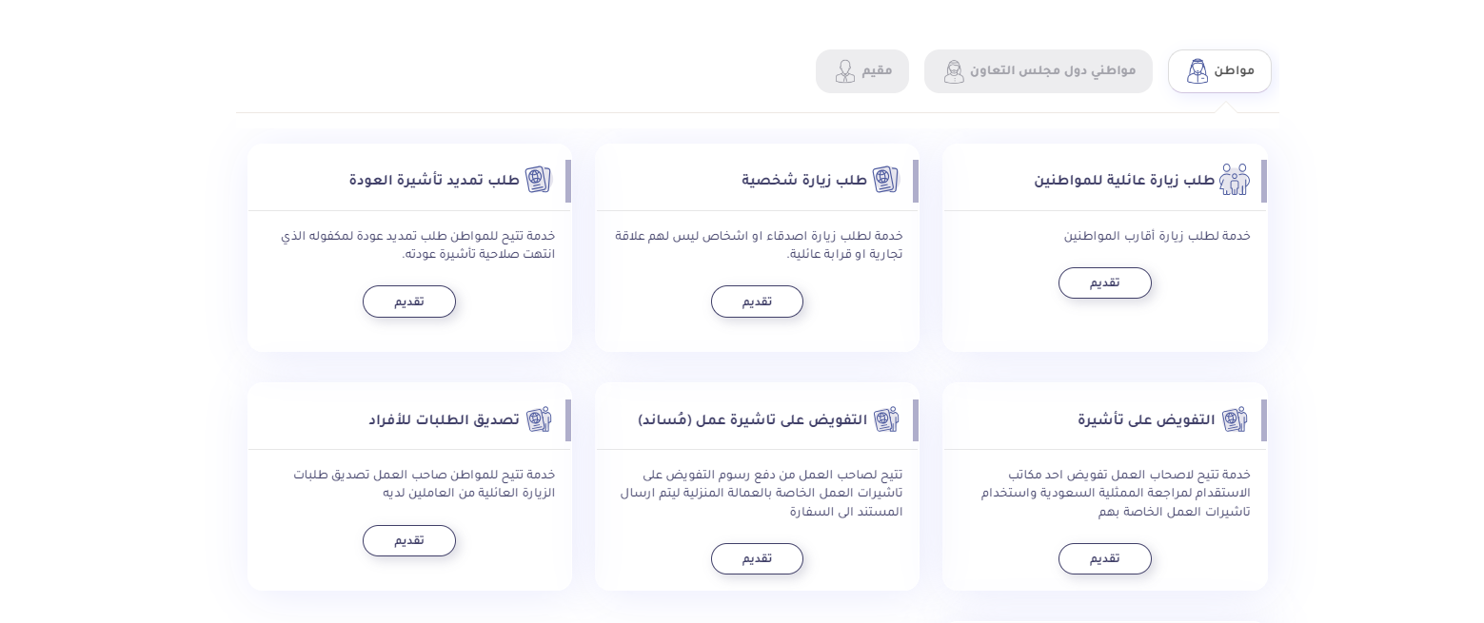Screen dimensions: 1484x623
Task: Open the طلب زيارة شخصية card title
Action: [804, 181]
